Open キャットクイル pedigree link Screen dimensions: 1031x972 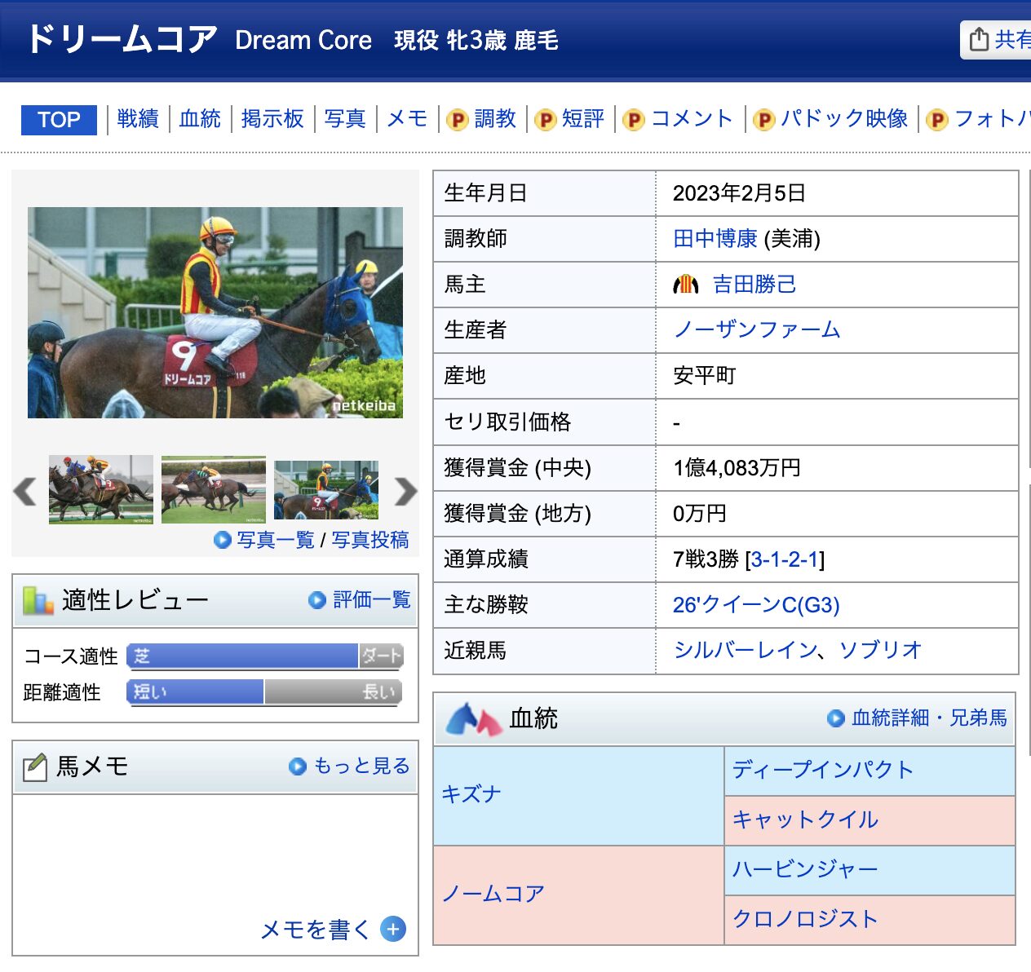pyautogui.click(x=805, y=820)
